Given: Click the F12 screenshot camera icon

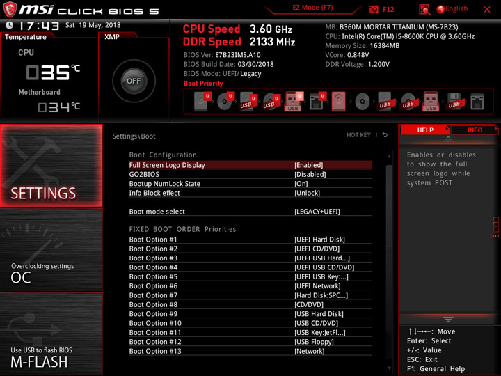Looking at the screenshot, I should [x=373, y=9].
